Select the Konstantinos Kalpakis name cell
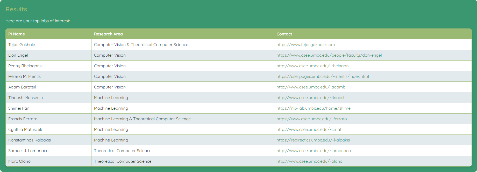This screenshot has height=172, width=477. pos(48,140)
